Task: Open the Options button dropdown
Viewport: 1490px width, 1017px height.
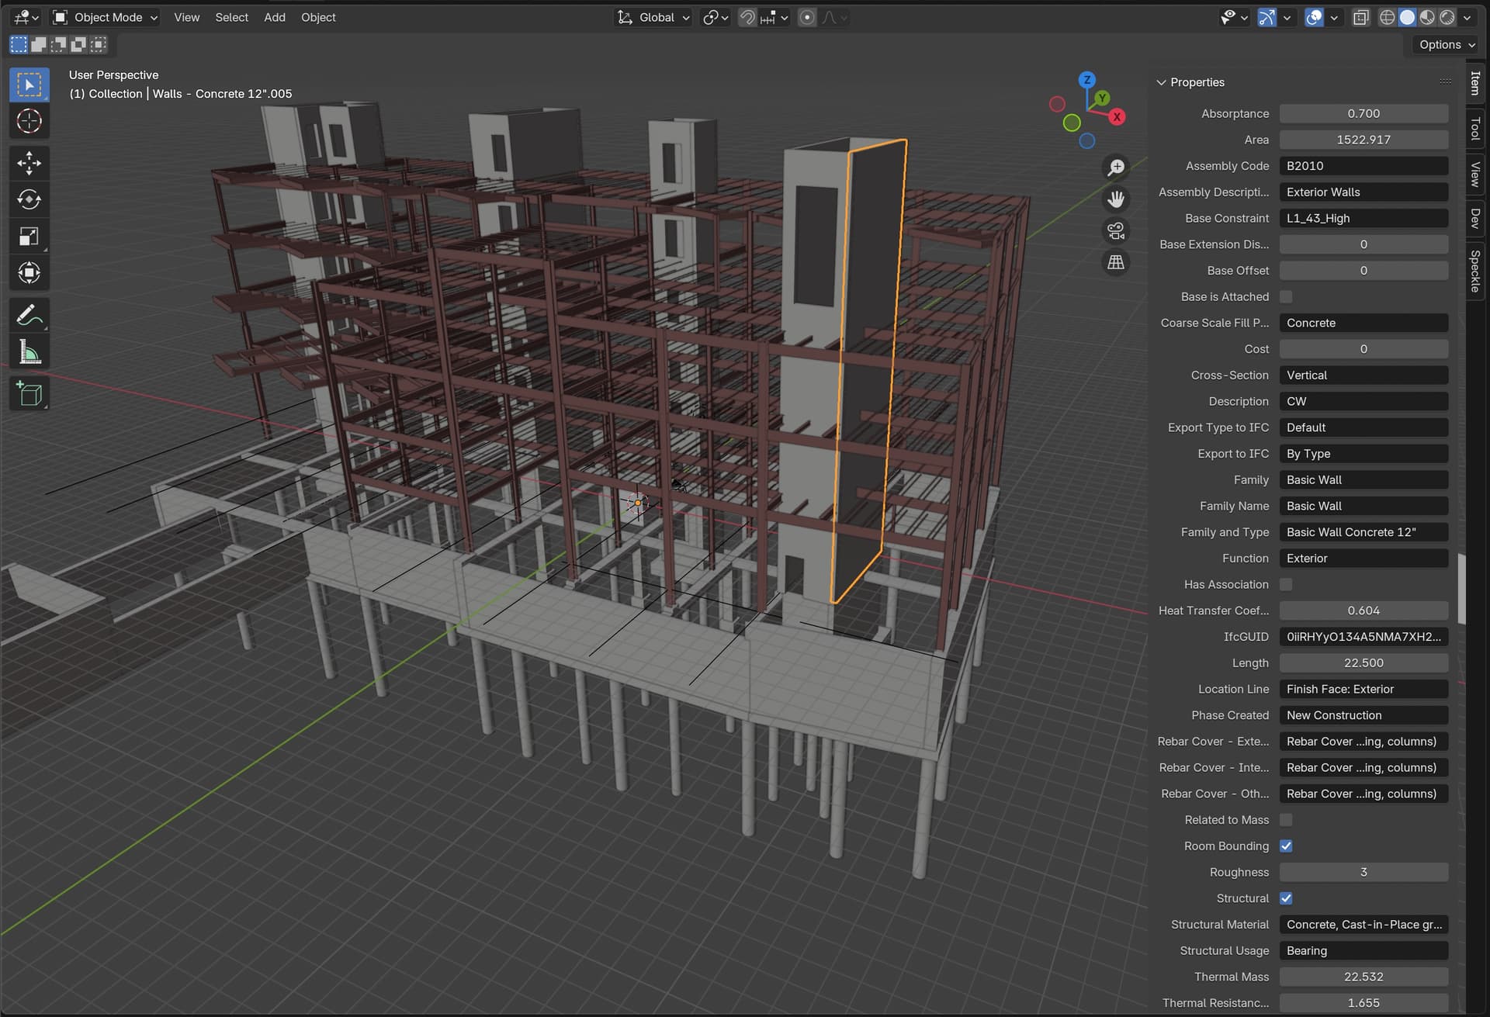Action: click(x=1446, y=44)
